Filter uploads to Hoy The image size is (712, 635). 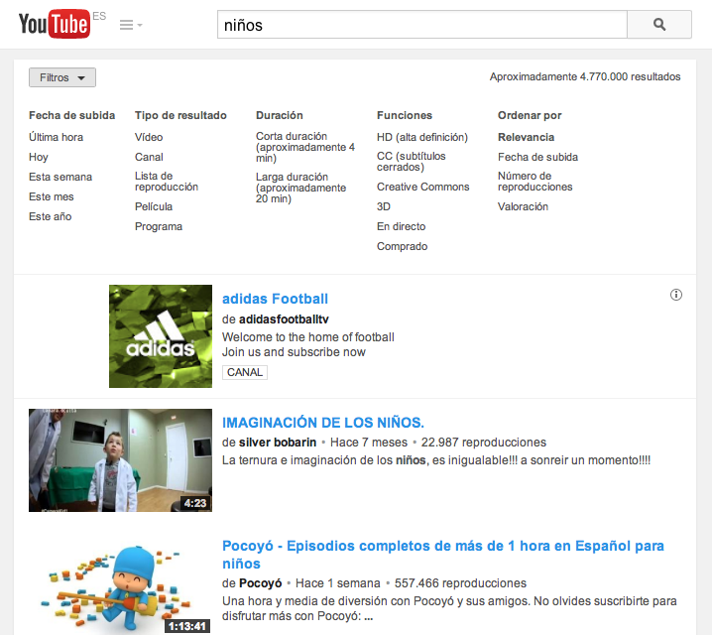point(38,157)
